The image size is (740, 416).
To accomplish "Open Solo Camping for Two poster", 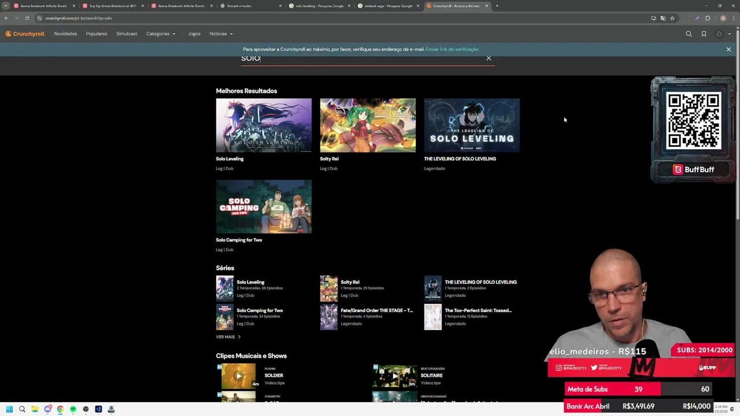I will coord(264,207).
